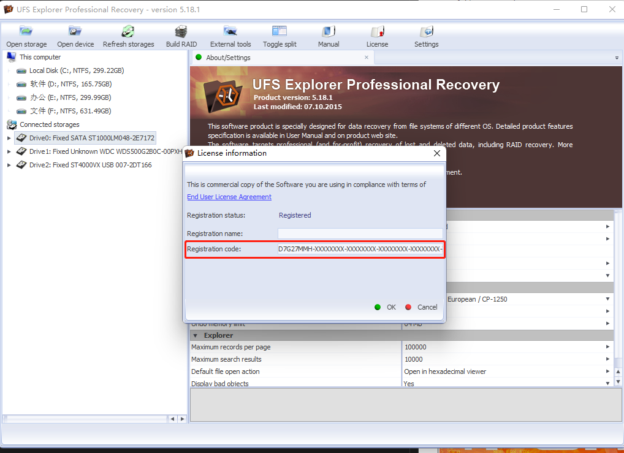Click the Registration name input field
Viewport: 624px width, 453px height.
[x=360, y=234]
